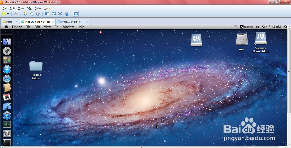Open the Tabs menu

(x=38, y=8)
